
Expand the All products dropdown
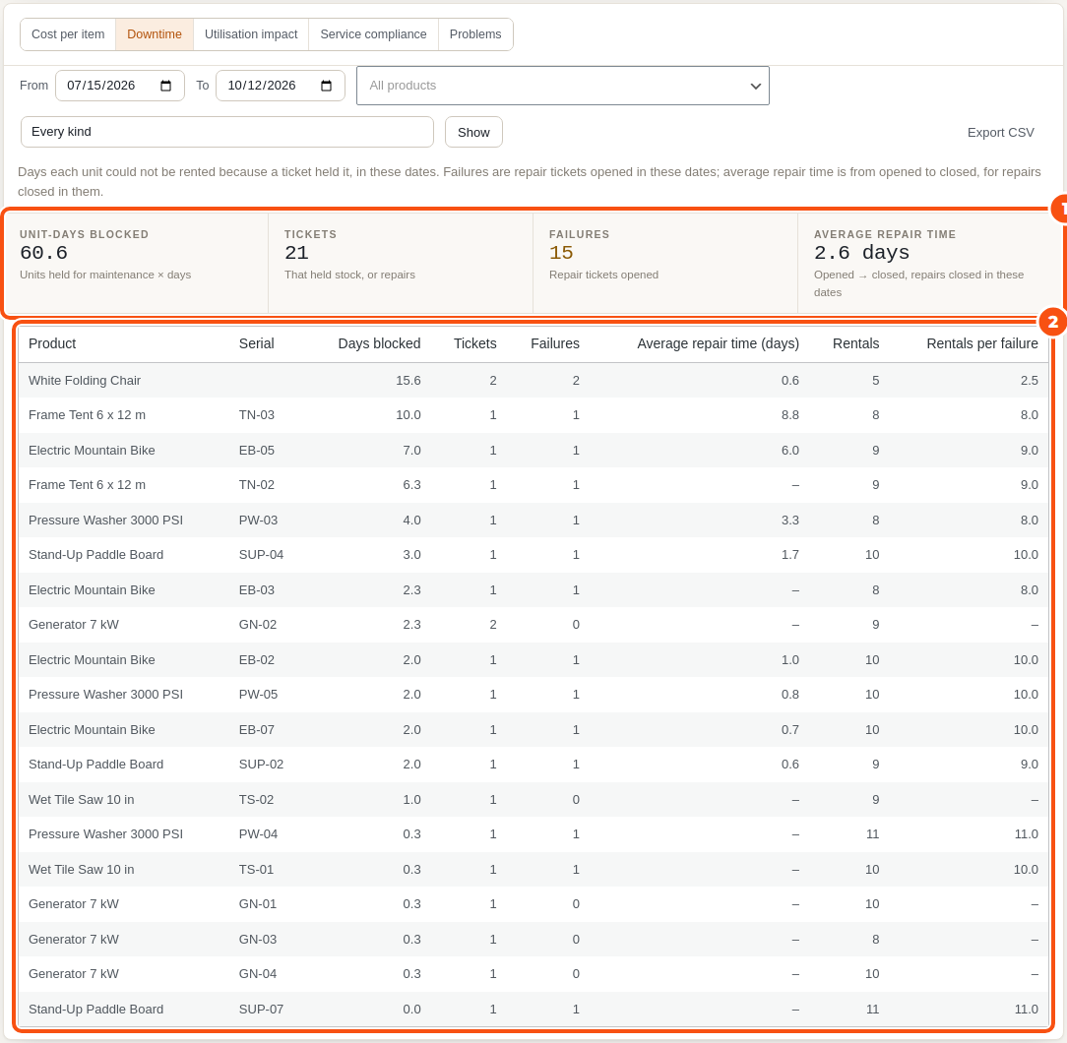pos(563,86)
